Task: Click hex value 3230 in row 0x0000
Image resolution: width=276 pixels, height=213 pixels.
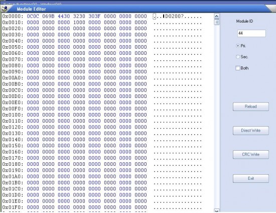Action: (x=79, y=16)
